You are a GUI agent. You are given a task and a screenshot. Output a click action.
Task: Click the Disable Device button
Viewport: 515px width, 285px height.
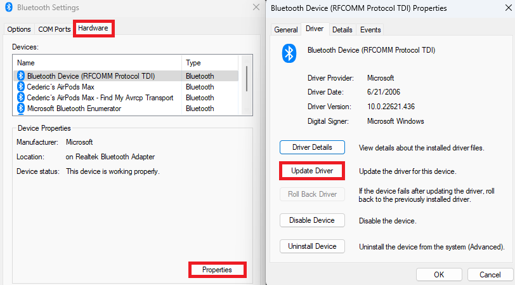point(312,220)
